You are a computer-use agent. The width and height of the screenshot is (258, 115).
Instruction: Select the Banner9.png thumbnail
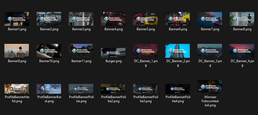17,51
